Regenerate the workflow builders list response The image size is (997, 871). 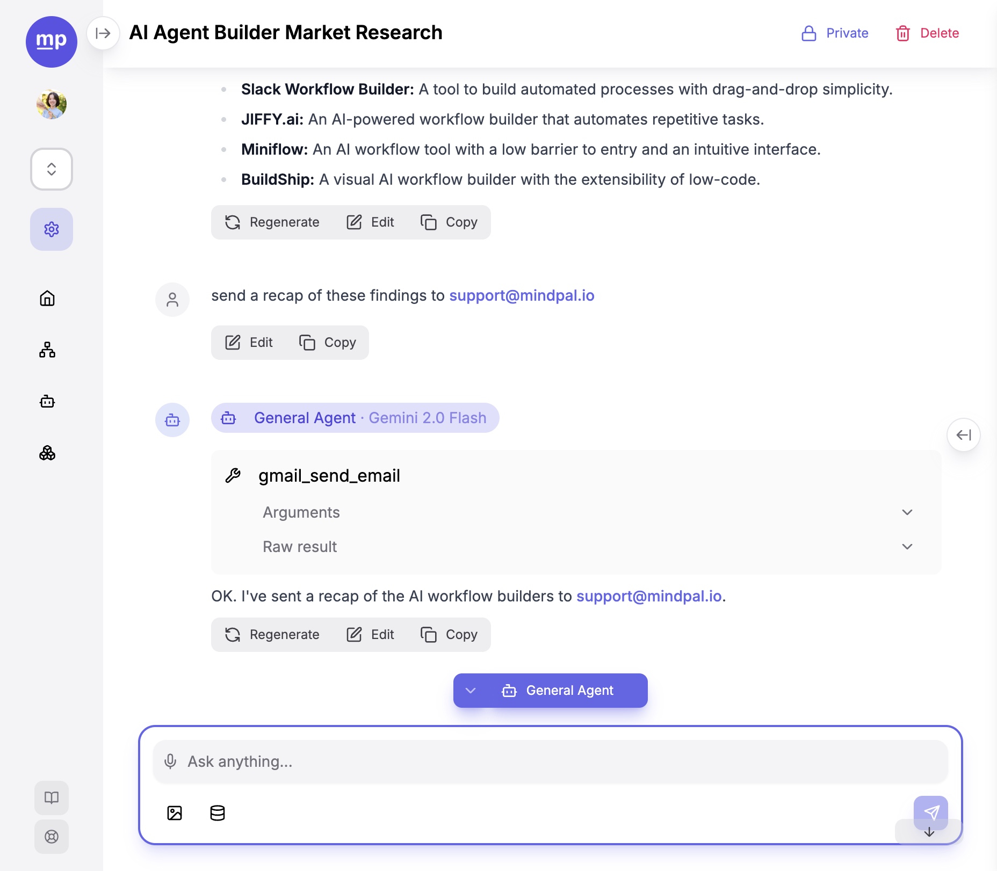pyautogui.click(x=272, y=222)
